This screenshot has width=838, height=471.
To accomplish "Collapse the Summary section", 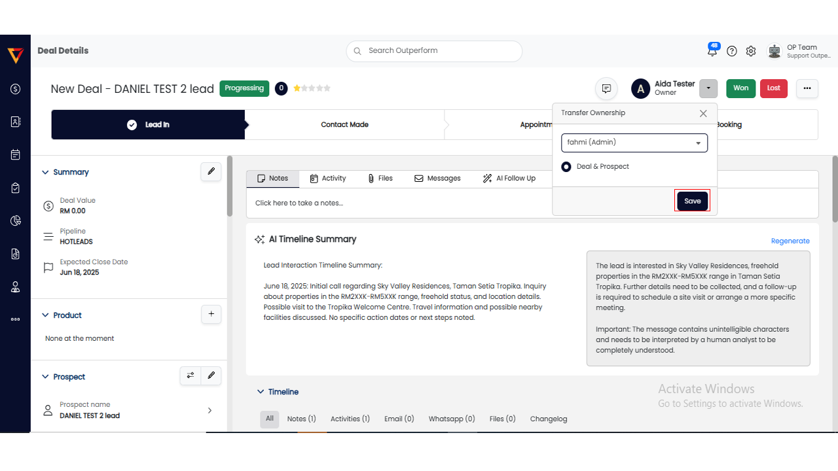I will pos(45,172).
